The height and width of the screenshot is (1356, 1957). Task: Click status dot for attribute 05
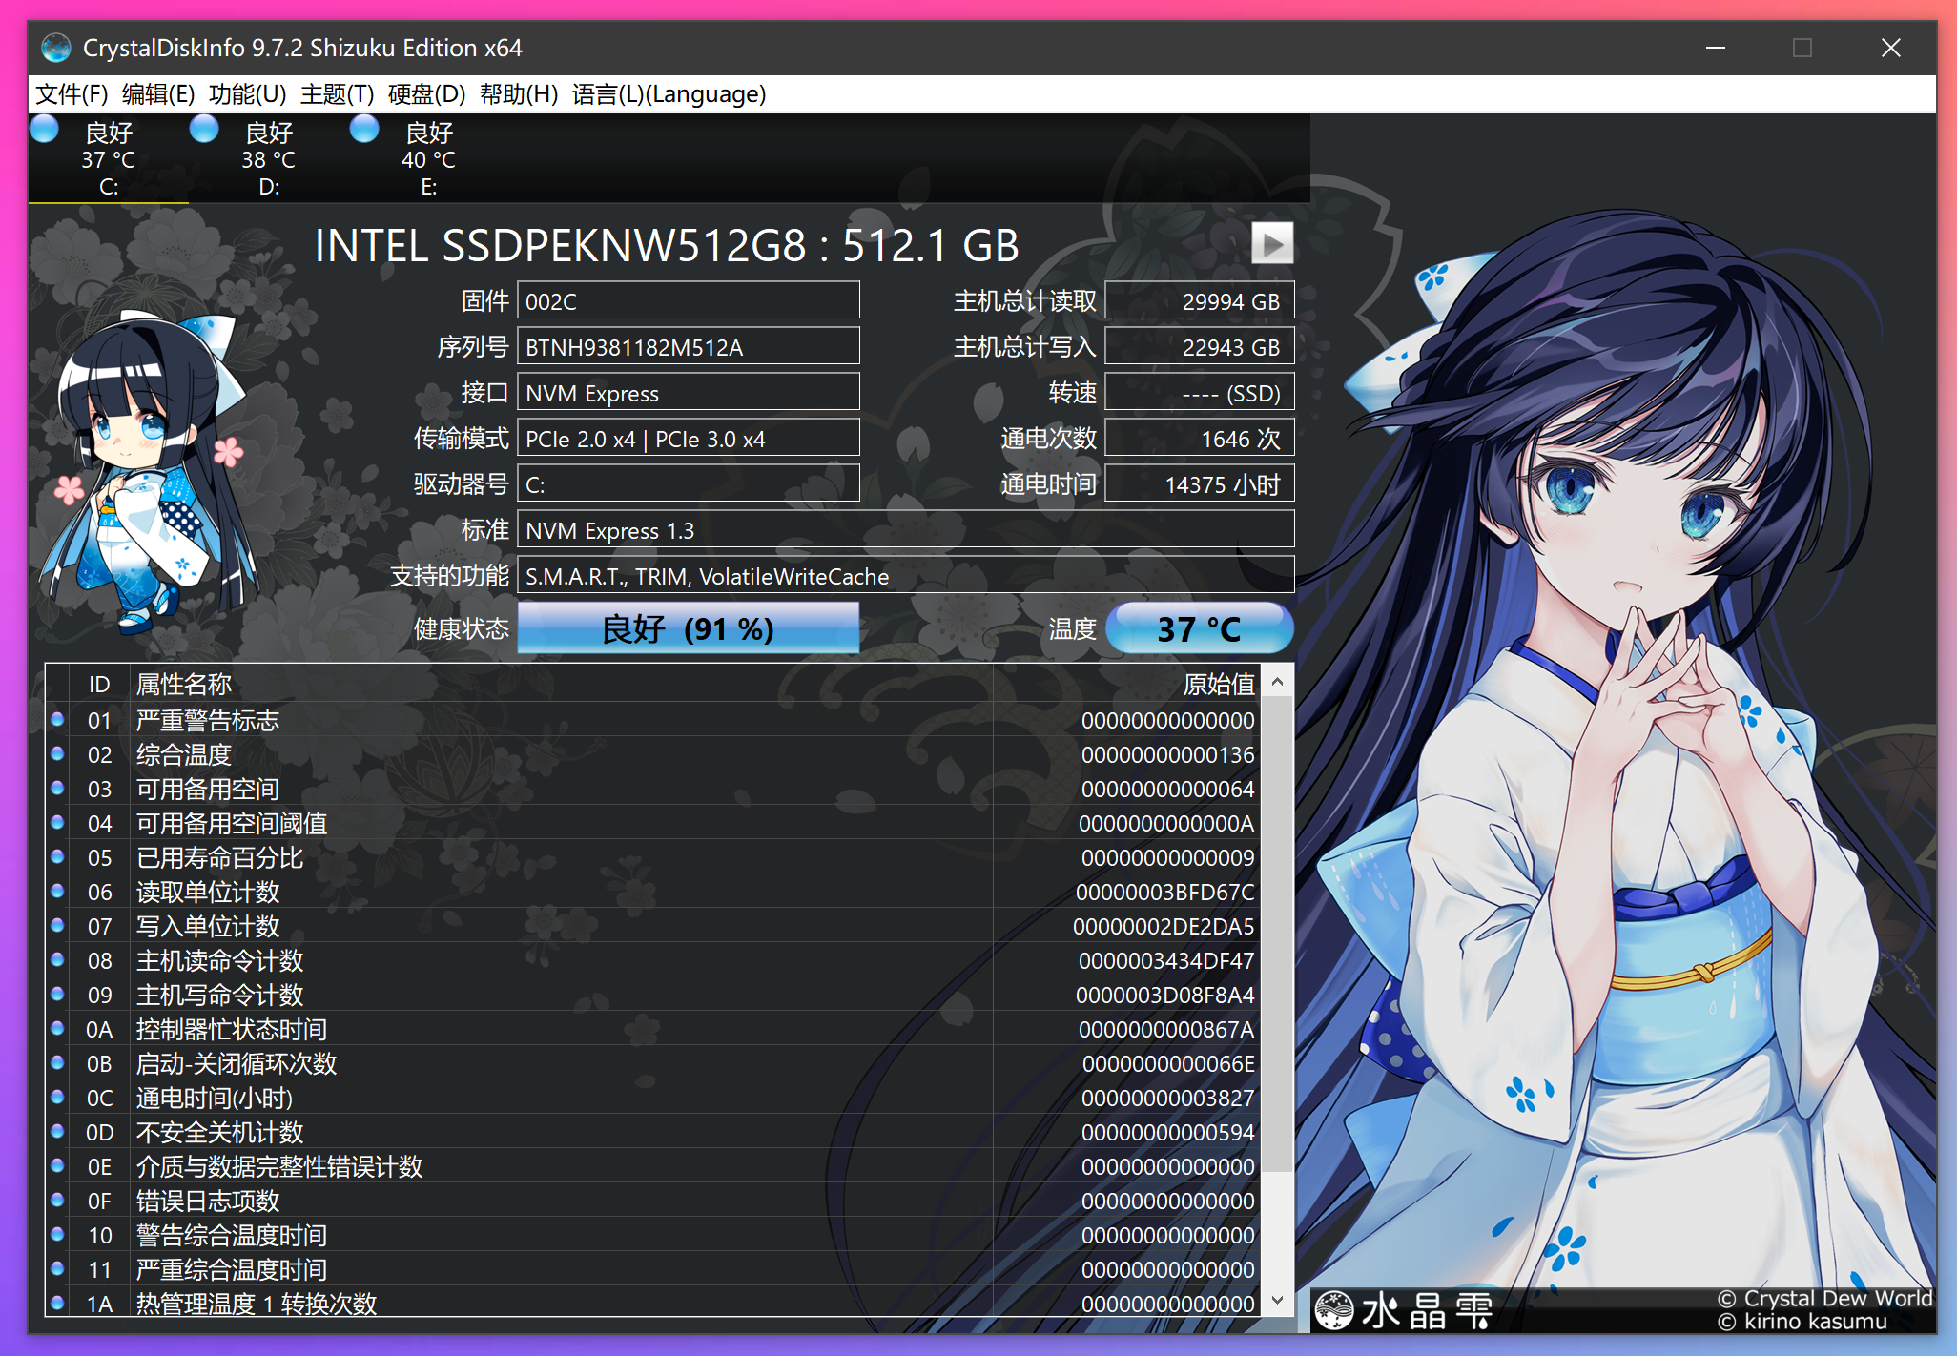click(57, 857)
